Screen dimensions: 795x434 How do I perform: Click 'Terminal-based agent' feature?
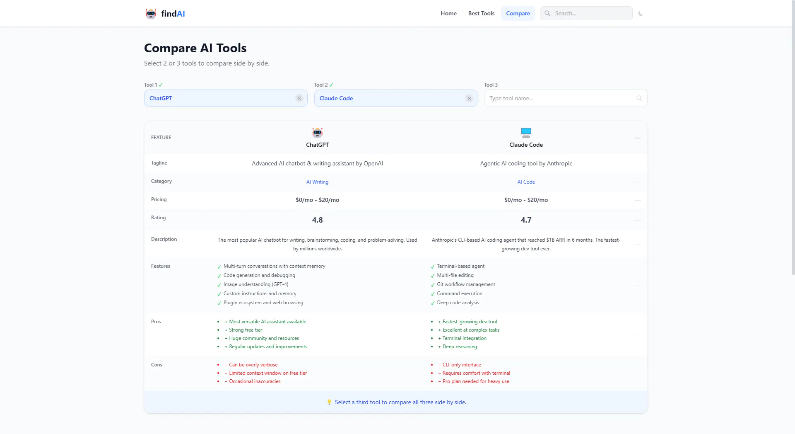click(460, 266)
